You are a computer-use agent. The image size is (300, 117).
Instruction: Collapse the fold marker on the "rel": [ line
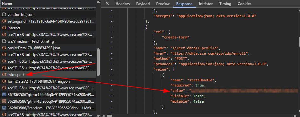point(112,32)
